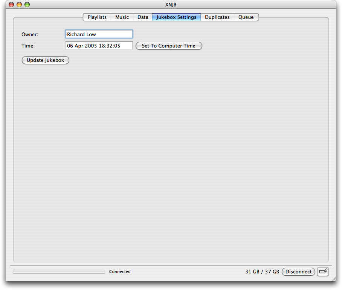This screenshot has width=342, height=290.
Task: Click the XNJB window title bar
Action: pos(171,5)
